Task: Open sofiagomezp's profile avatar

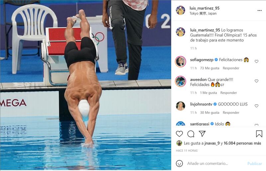Action: click(181, 62)
